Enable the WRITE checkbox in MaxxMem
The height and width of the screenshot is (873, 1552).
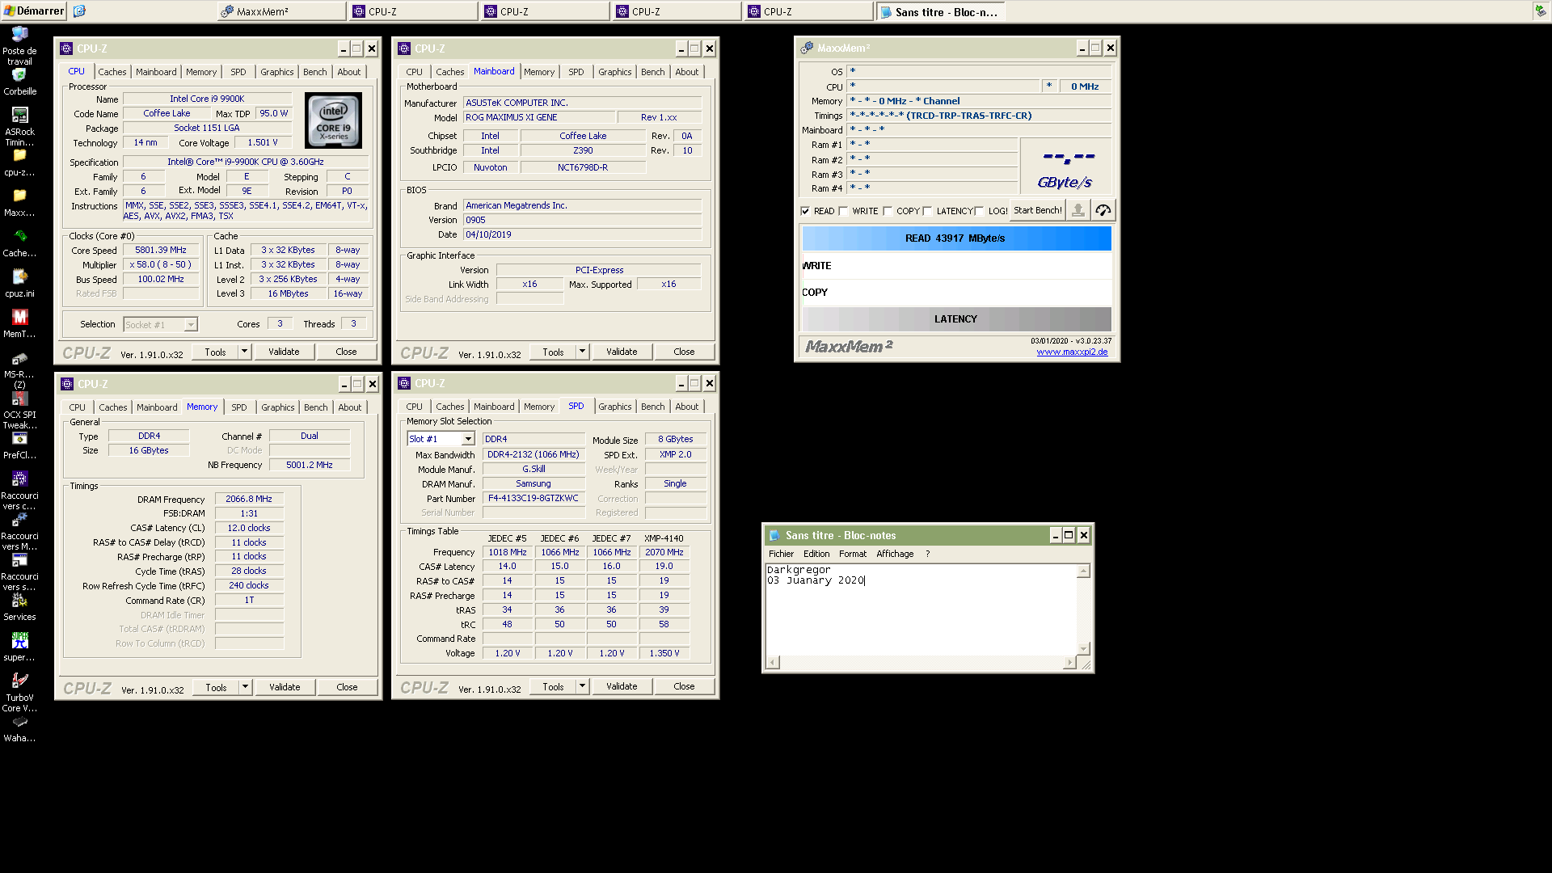(844, 211)
